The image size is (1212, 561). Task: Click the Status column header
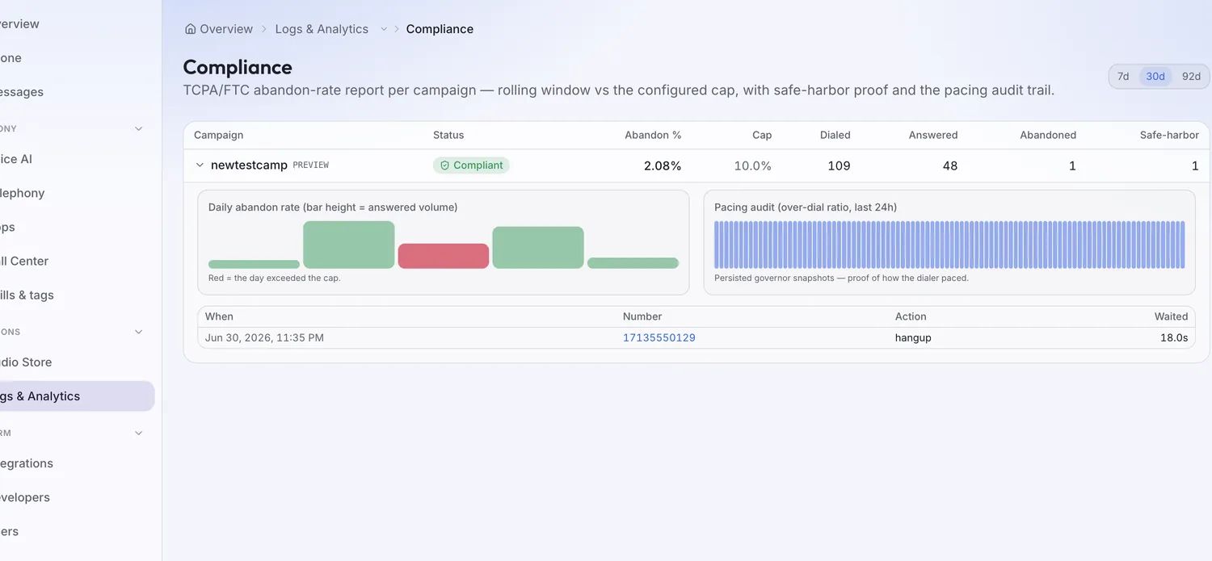(x=448, y=135)
